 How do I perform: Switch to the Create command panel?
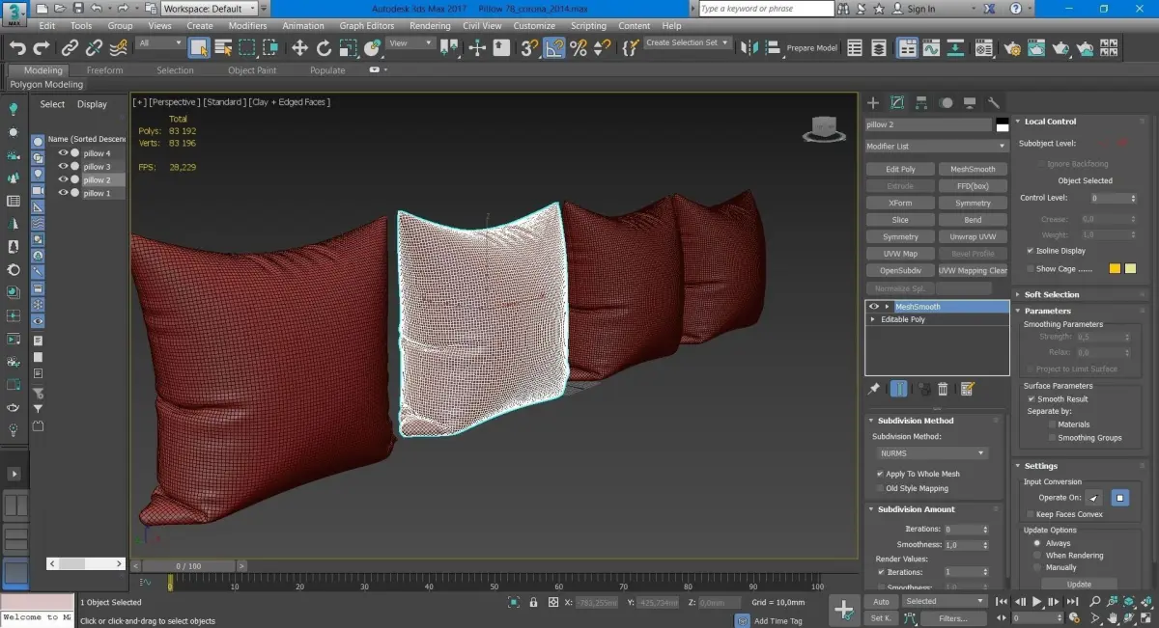873,102
